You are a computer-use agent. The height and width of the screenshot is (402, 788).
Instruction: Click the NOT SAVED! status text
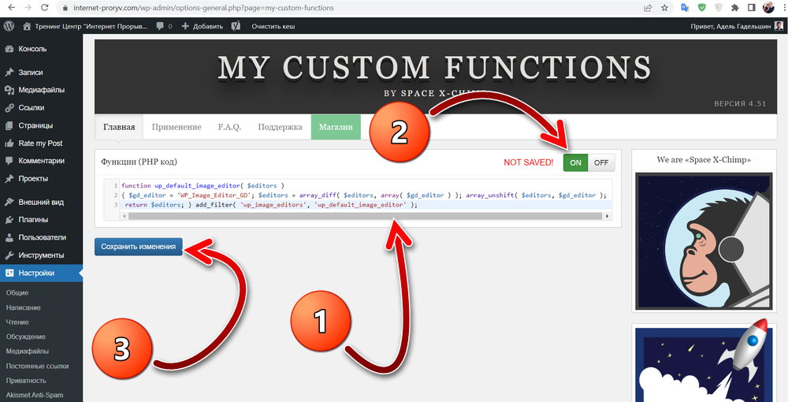point(528,162)
